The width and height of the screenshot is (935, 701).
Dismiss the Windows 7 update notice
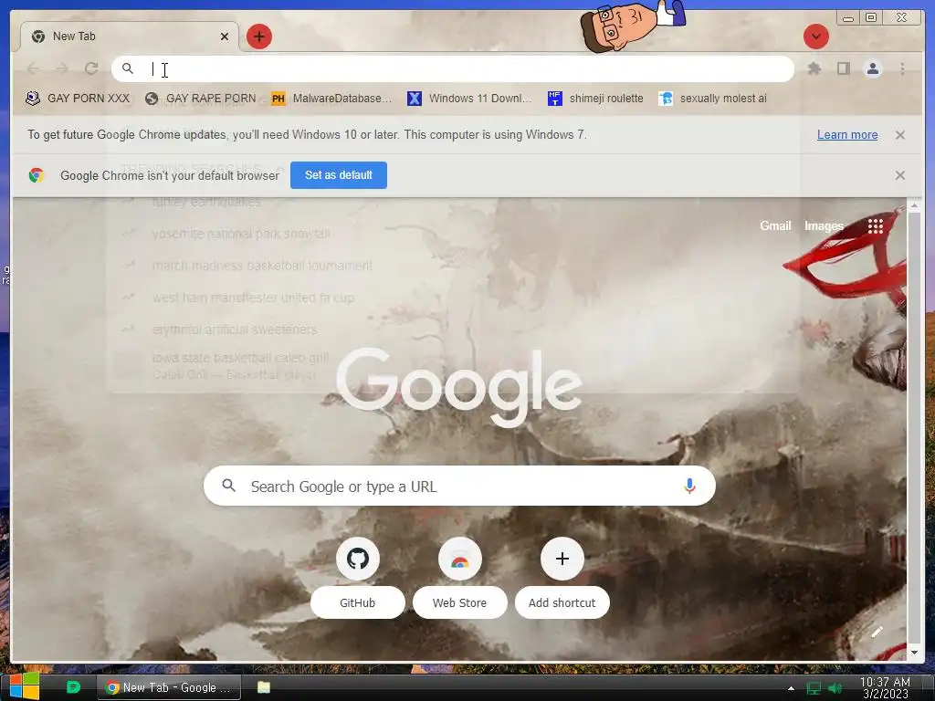[899, 135]
